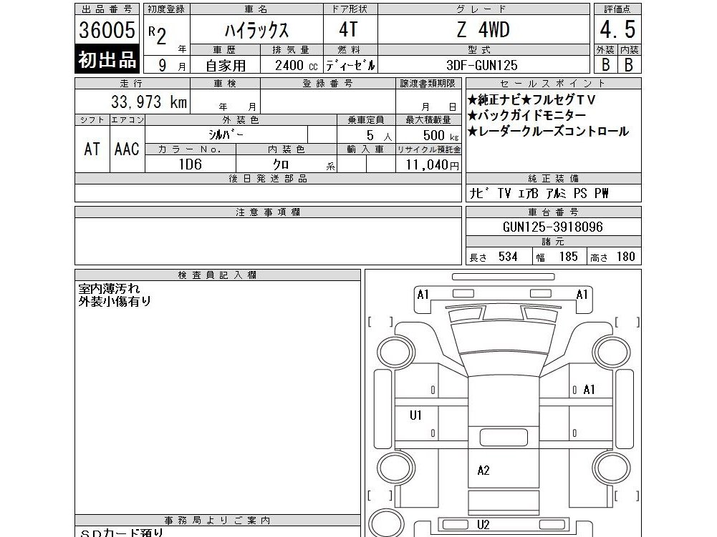Click seating capacity 5 人

click(379, 135)
